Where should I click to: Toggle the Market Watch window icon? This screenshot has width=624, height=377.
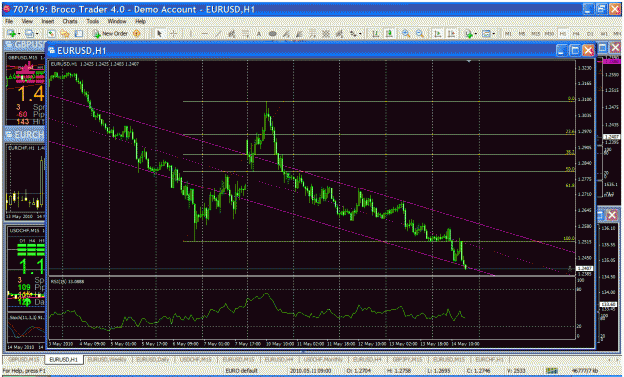(x=51, y=34)
